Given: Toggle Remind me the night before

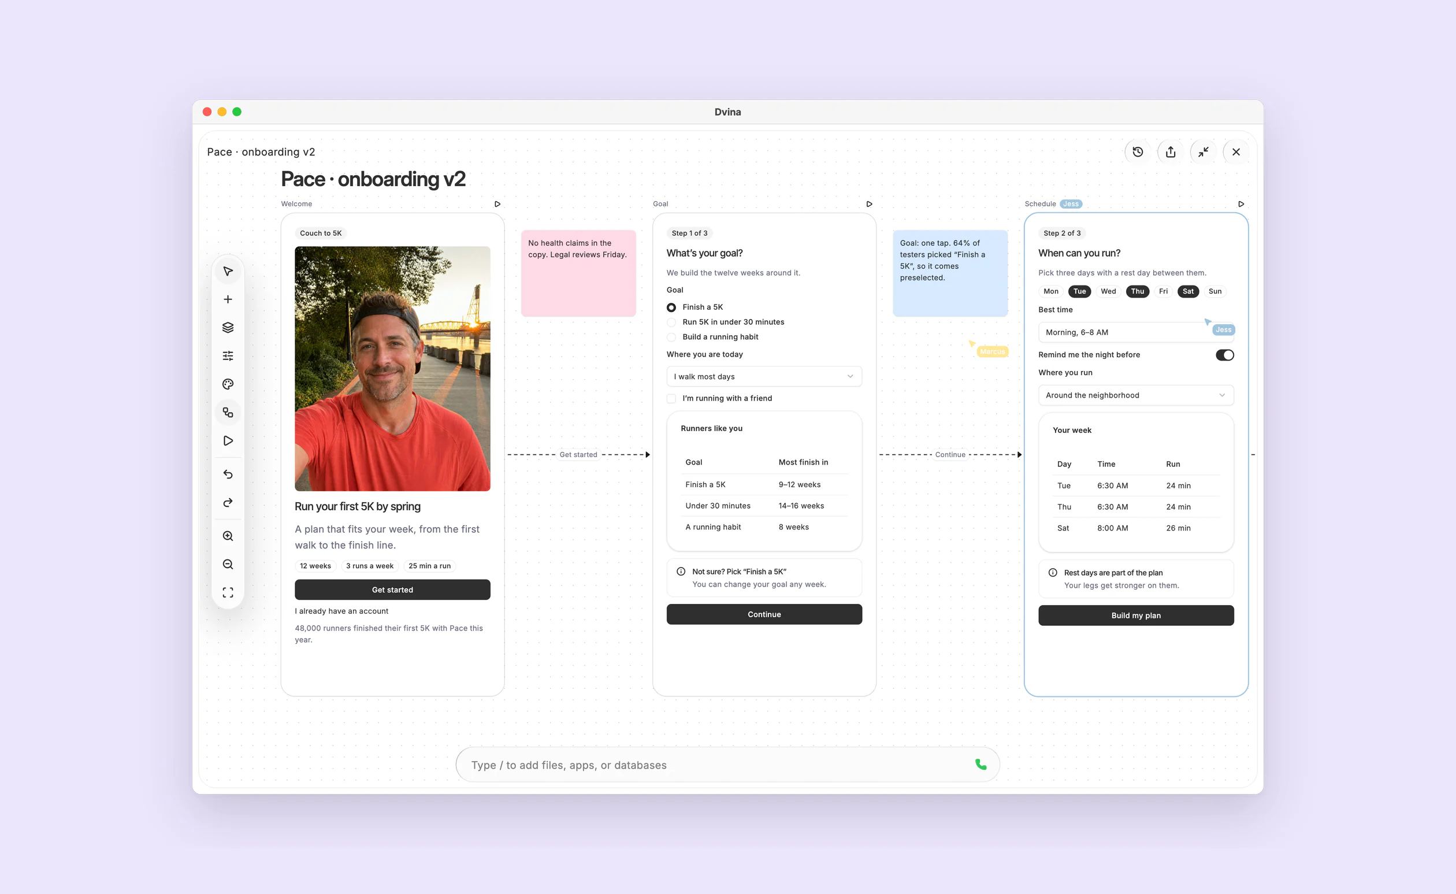Looking at the screenshot, I should point(1224,355).
